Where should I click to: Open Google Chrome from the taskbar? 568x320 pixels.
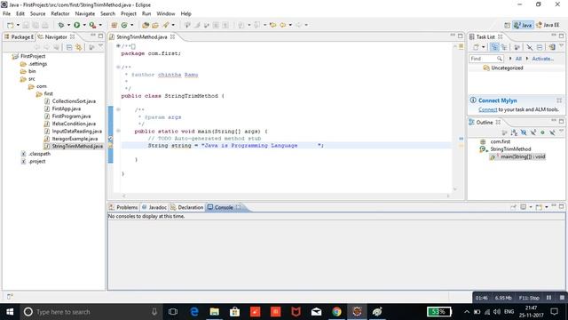tap(336, 312)
